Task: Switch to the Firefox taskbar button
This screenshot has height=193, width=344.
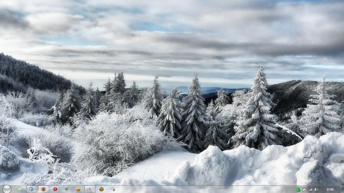Action: [x=43, y=189]
